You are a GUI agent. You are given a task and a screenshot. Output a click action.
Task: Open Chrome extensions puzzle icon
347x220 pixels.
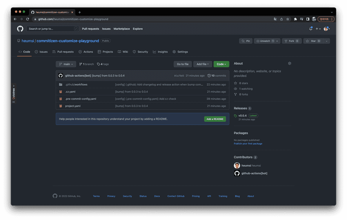point(295,19)
